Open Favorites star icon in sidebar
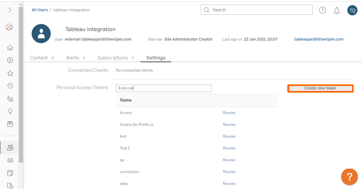The height and width of the screenshot is (189, 362). tap(10, 73)
